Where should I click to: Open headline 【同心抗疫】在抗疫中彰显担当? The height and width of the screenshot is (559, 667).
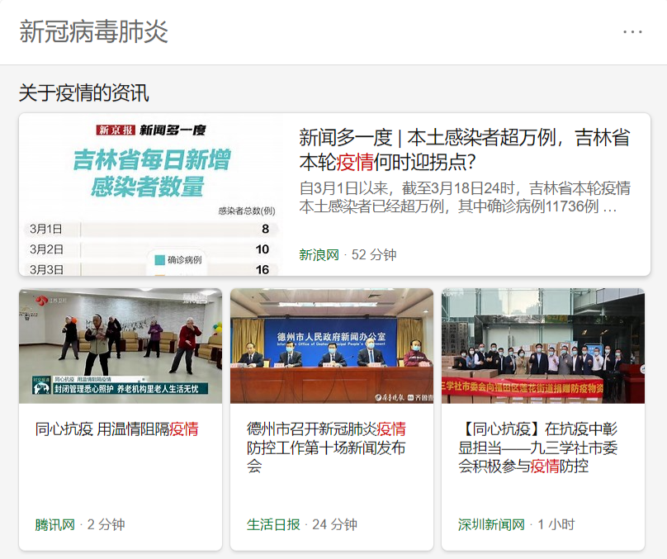(537, 447)
